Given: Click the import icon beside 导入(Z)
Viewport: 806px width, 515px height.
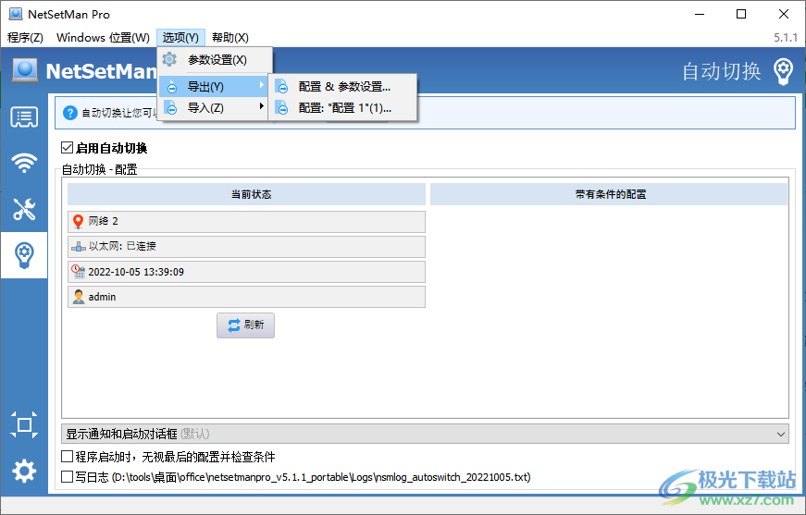Looking at the screenshot, I should click(x=171, y=107).
